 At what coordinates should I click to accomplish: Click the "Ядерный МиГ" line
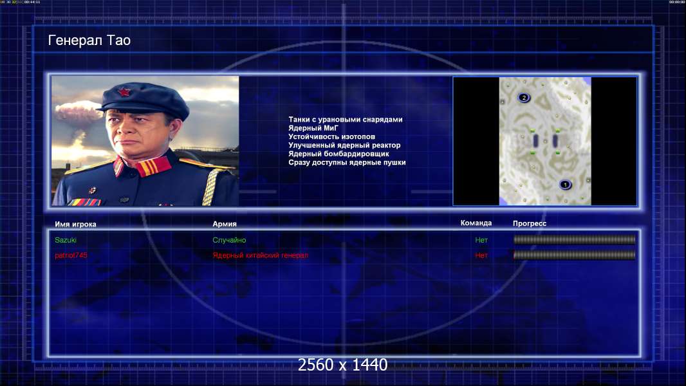click(x=313, y=128)
